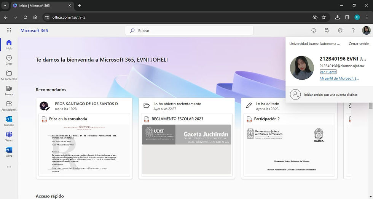Open Participación 2 document card
Viewport: 373px width, 199px height.
click(289, 144)
